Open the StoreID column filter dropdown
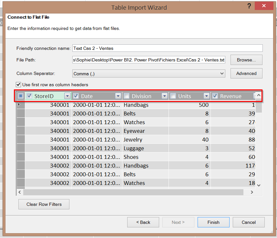 [x=67, y=96]
